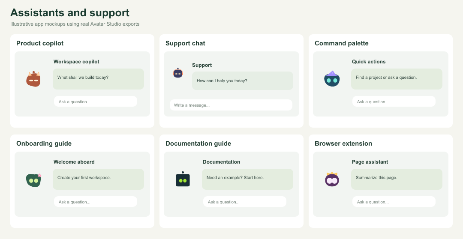
Task: Click the Workspace copilot name label
Action: pyautogui.click(x=76, y=62)
